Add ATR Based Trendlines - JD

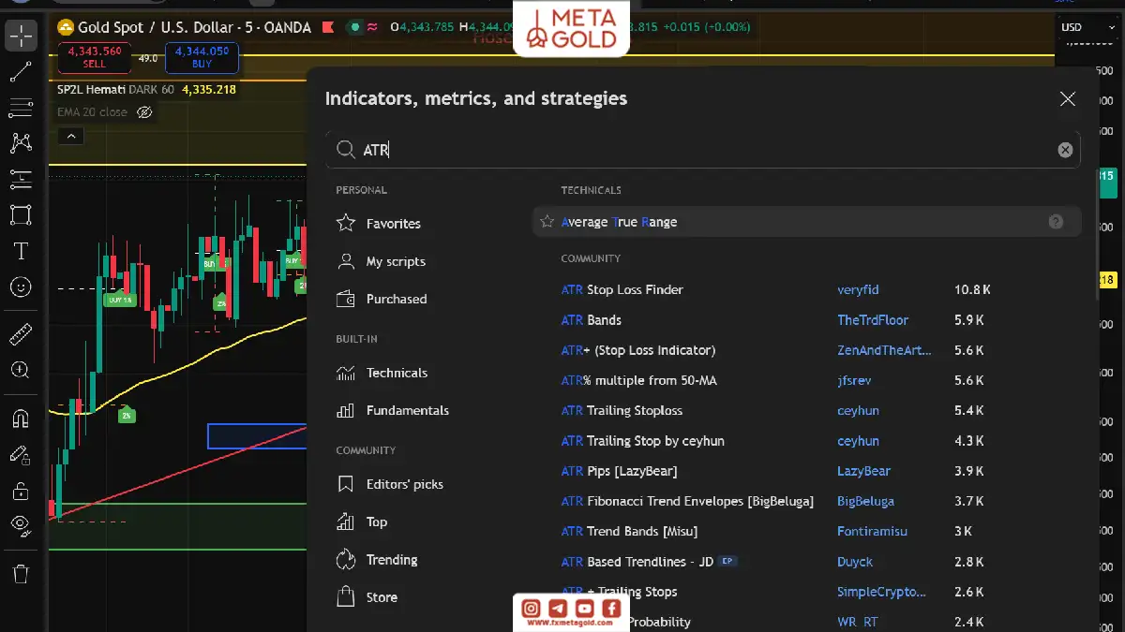[637, 562]
